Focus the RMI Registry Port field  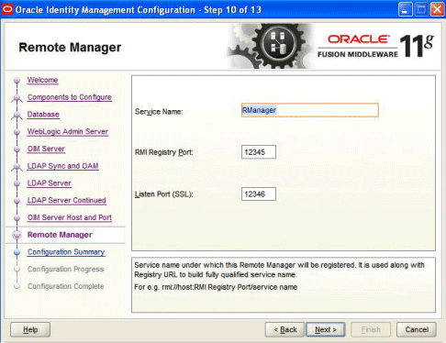(259, 152)
